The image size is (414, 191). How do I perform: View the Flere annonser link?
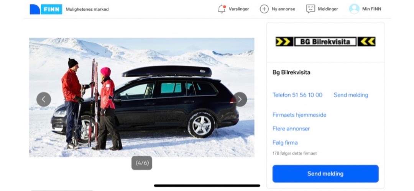point(291,129)
